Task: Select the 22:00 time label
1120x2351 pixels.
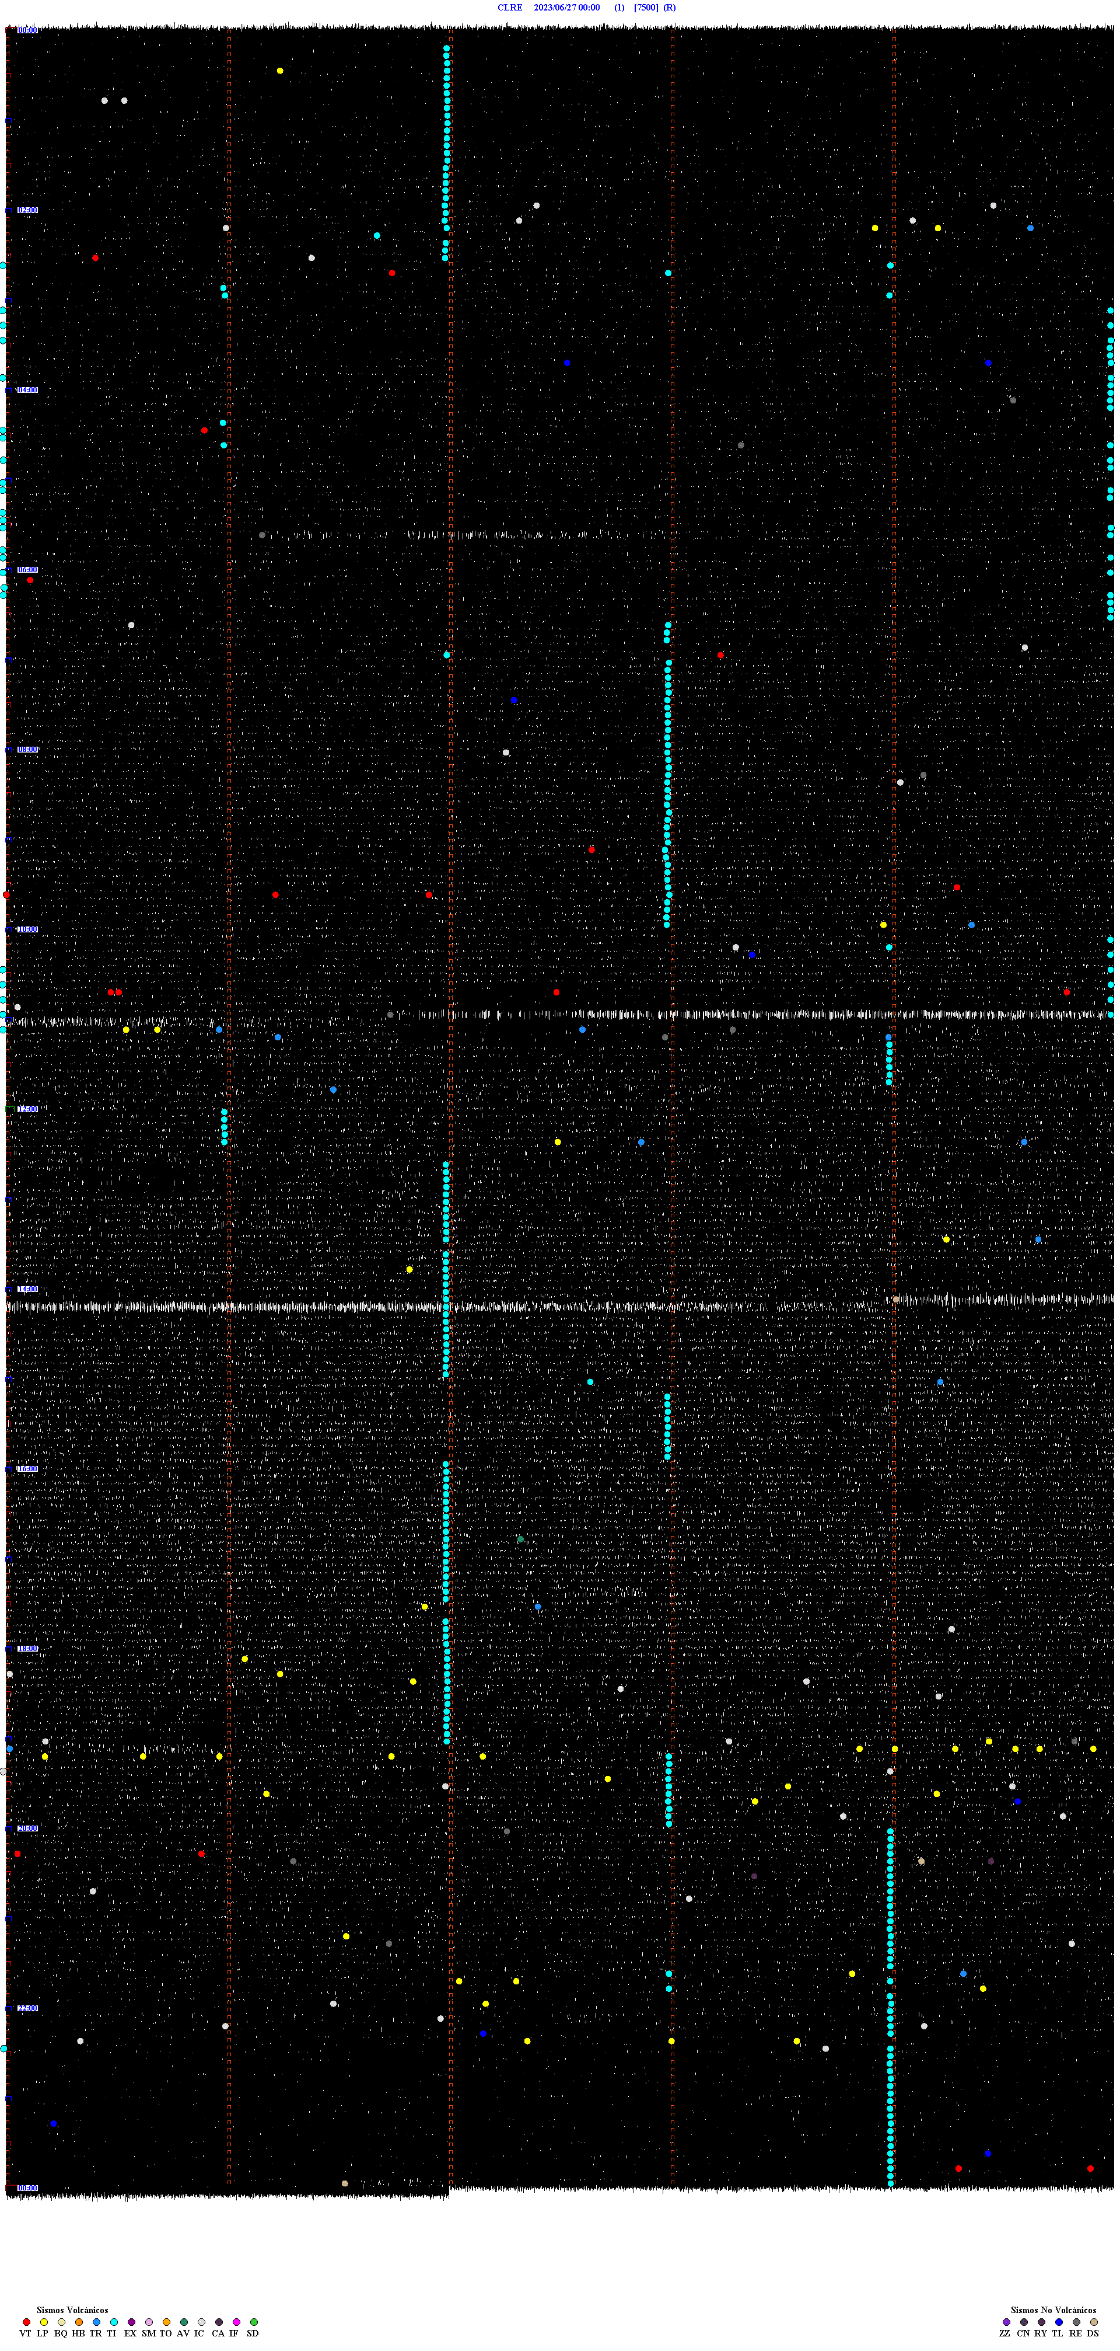Action: click(x=27, y=2008)
